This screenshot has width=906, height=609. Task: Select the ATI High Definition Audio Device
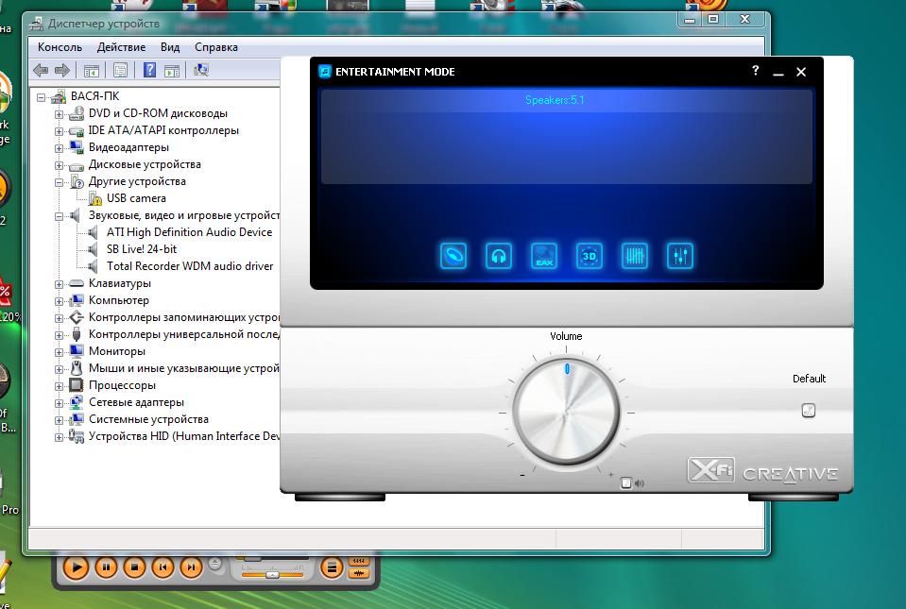click(x=190, y=232)
